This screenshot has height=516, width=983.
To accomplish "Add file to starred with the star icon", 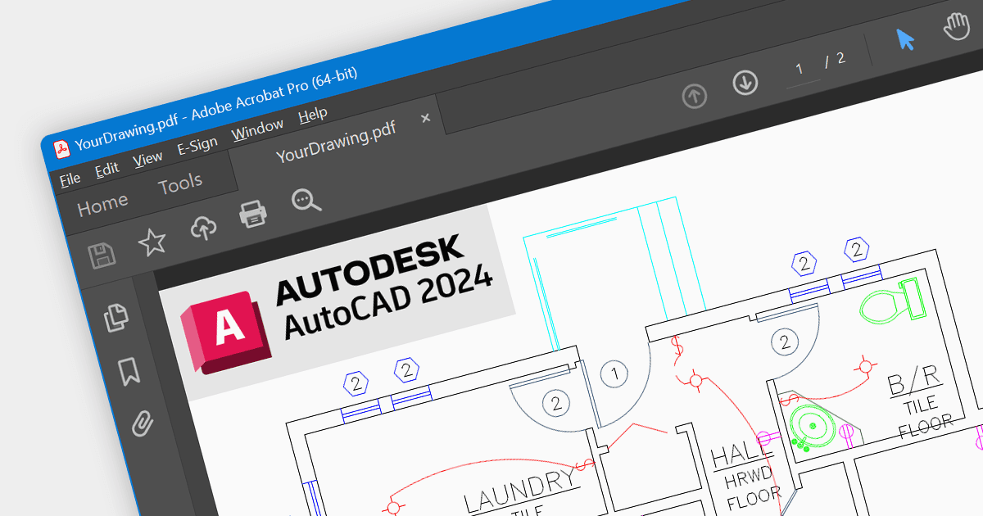I will coord(152,241).
